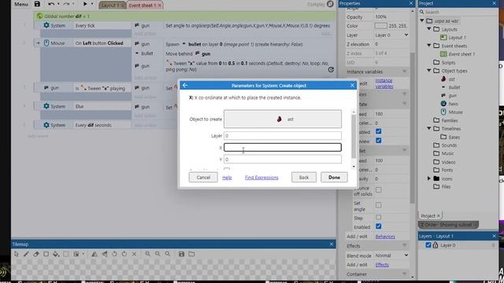The image size is (504, 283).
Task: Collapse the Event sheets folder
Action: (429, 46)
